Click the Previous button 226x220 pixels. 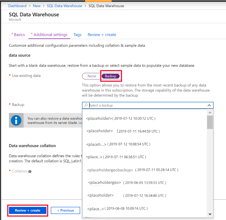tap(66, 211)
